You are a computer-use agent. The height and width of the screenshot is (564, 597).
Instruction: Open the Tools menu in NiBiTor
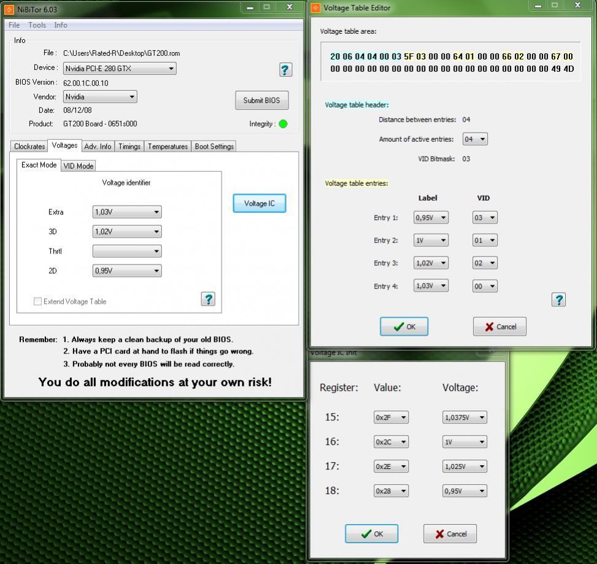pos(37,25)
